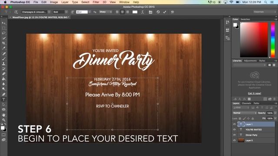Image resolution: width=278 pixels, height=156 pixels.
Task: Click the Get it now link
Action: pyautogui.click(x=255, y=94)
